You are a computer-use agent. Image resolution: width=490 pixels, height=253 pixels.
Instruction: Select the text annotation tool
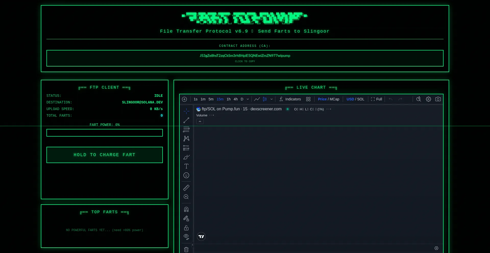[186, 166]
